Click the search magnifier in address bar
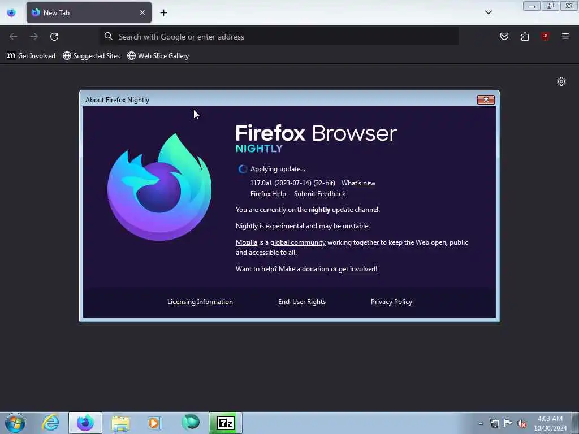The image size is (579, 434). pyautogui.click(x=108, y=36)
